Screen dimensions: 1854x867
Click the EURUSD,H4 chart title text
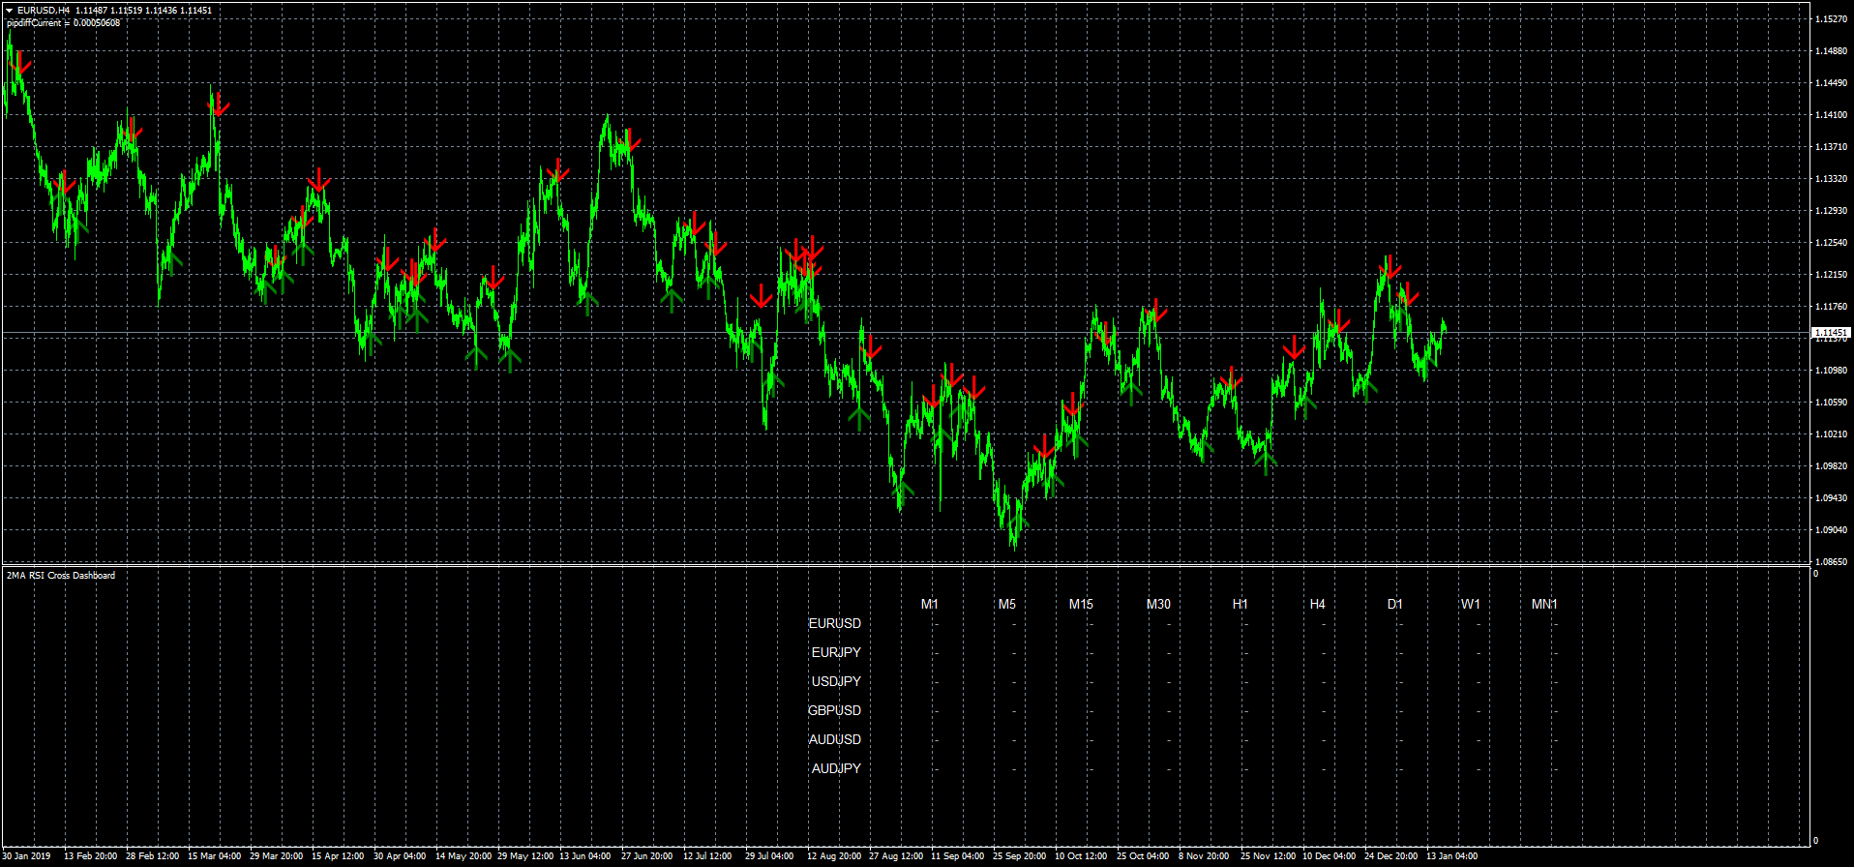coord(44,11)
